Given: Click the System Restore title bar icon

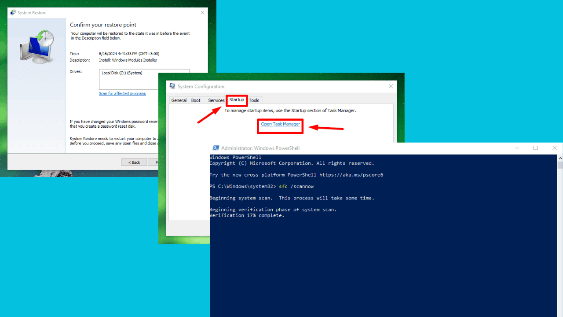Looking at the screenshot, I should click(13, 13).
